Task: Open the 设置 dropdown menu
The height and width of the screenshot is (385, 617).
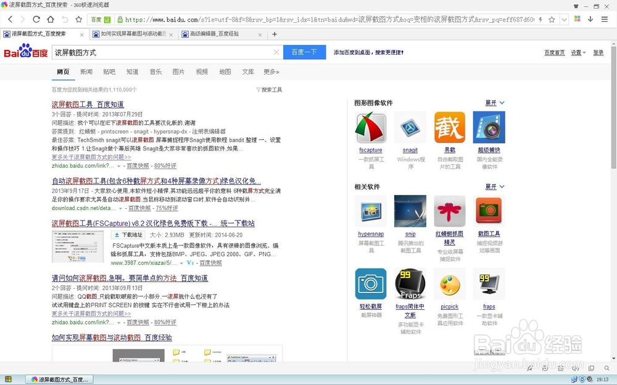Action: (x=578, y=52)
